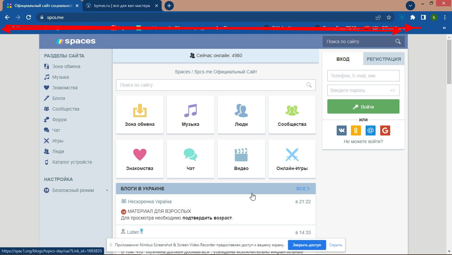The width and height of the screenshot is (452, 255).
Task: Switch to the РЕГИСТРАЦИЯ tab
Action: 384,59
